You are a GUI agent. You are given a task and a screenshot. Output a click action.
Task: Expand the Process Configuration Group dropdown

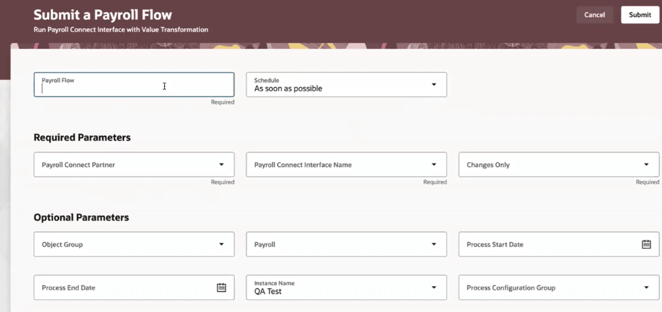coord(558,287)
